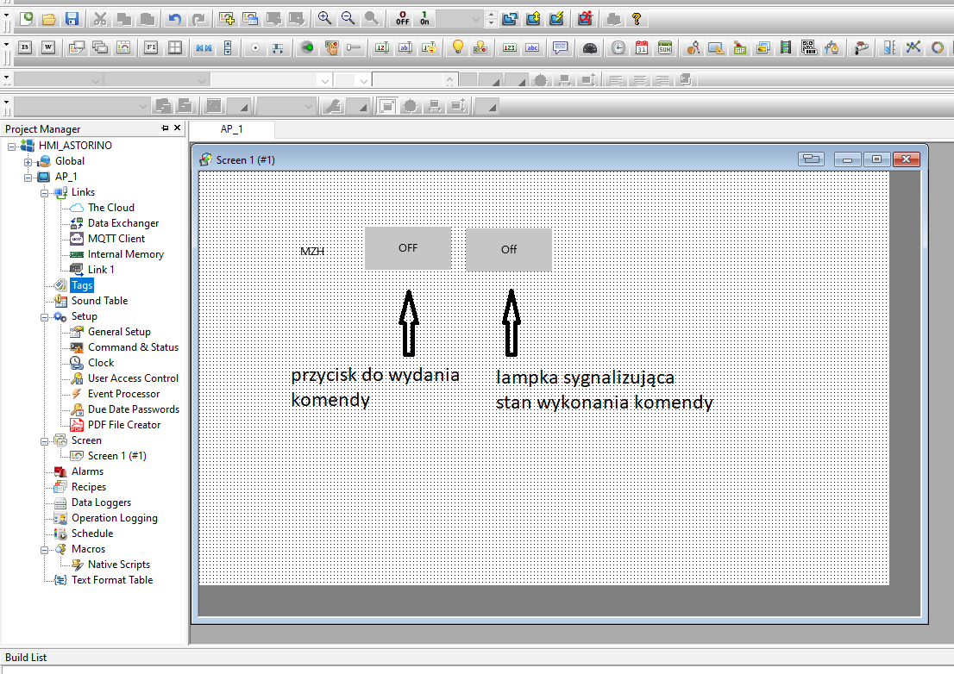Collapse the Macros tree node
The width and height of the screenshot is (954, 674).
44,550
